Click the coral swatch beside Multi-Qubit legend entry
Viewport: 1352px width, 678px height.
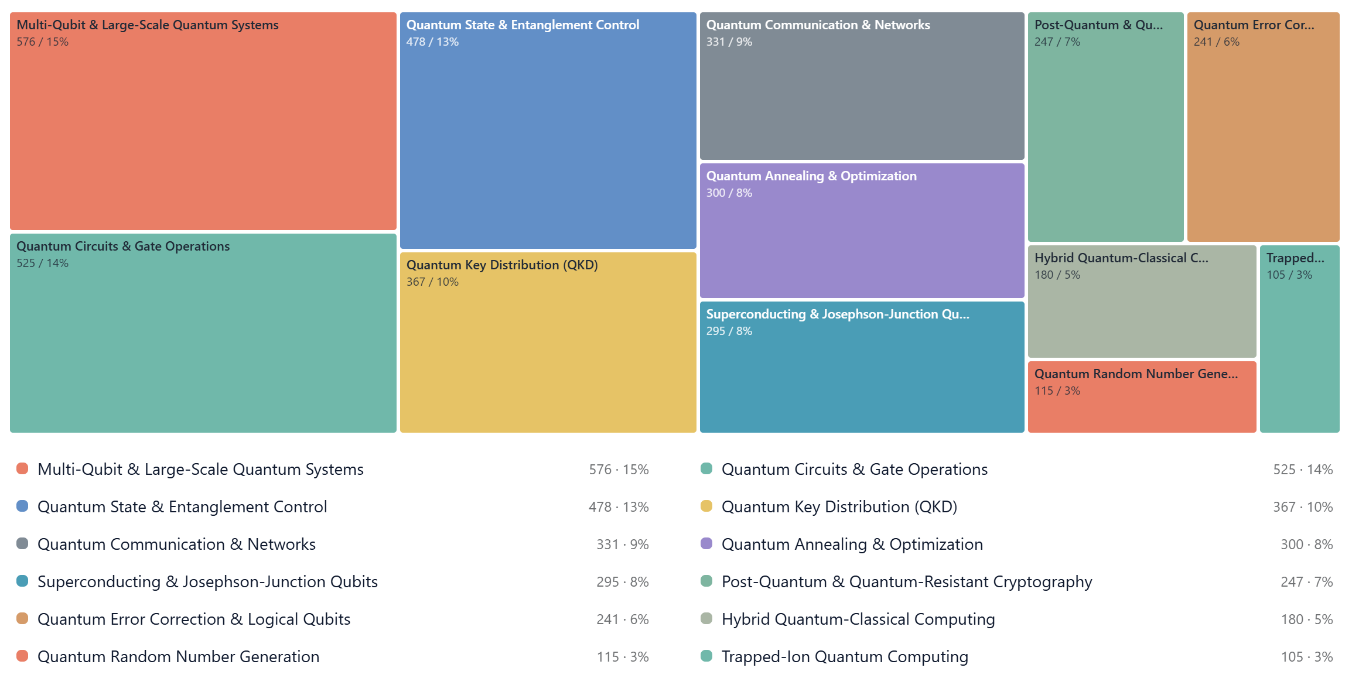tap(22, 468)
